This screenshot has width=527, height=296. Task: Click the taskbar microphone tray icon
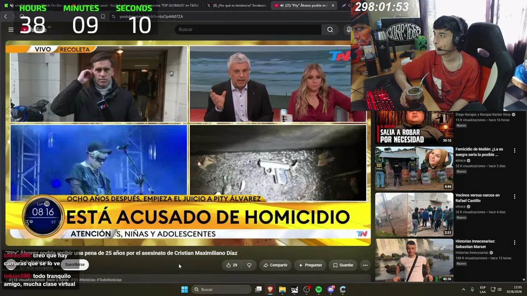coord(472,289)
